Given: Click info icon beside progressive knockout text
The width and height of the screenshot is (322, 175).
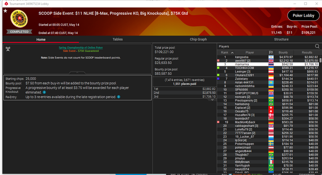Looking at the screenshot, I should [44, 92].
